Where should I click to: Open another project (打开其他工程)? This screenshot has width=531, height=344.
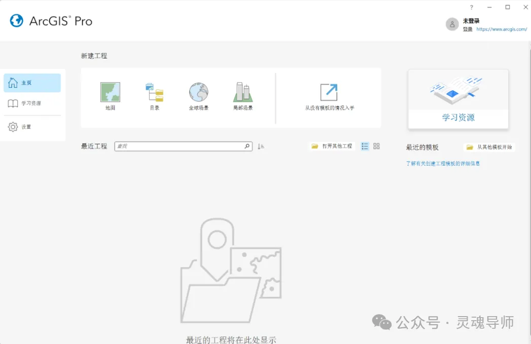[332, 146]
